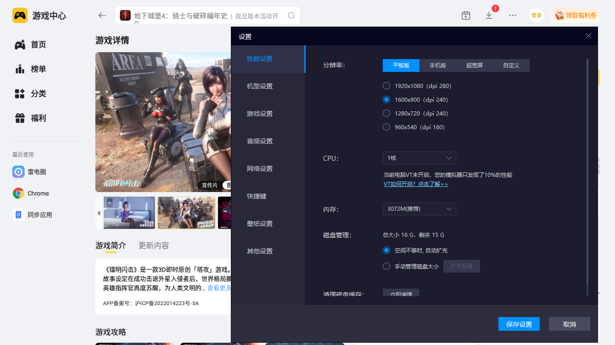Viewport: 615px width, 345px height.
Task: Expand the 内存 memory dropdown
Action: (419, 209)
